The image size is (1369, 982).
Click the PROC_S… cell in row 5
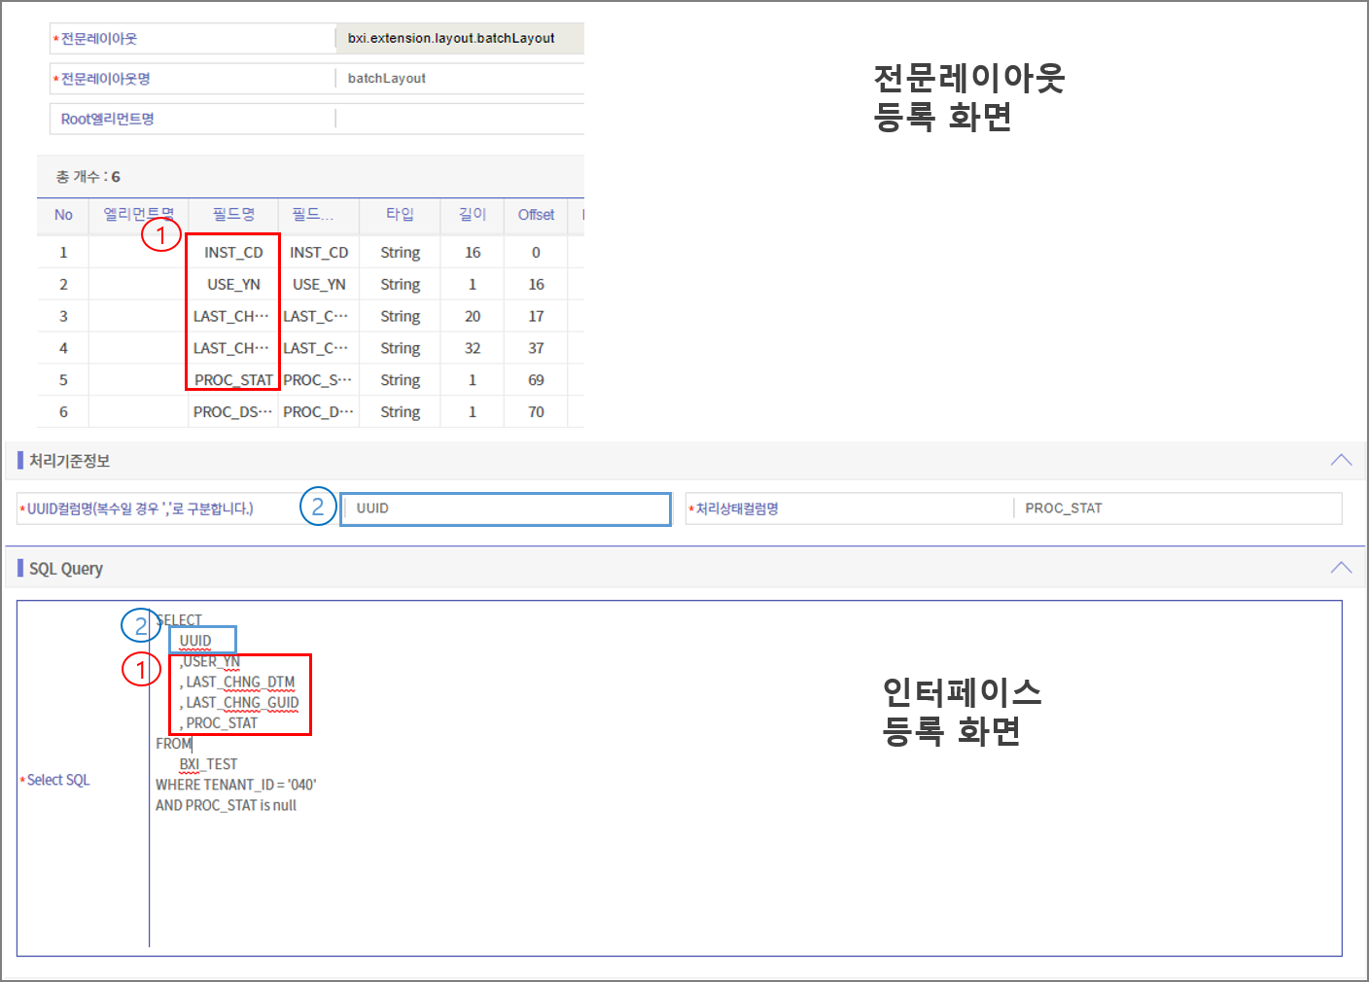point(318,380)
